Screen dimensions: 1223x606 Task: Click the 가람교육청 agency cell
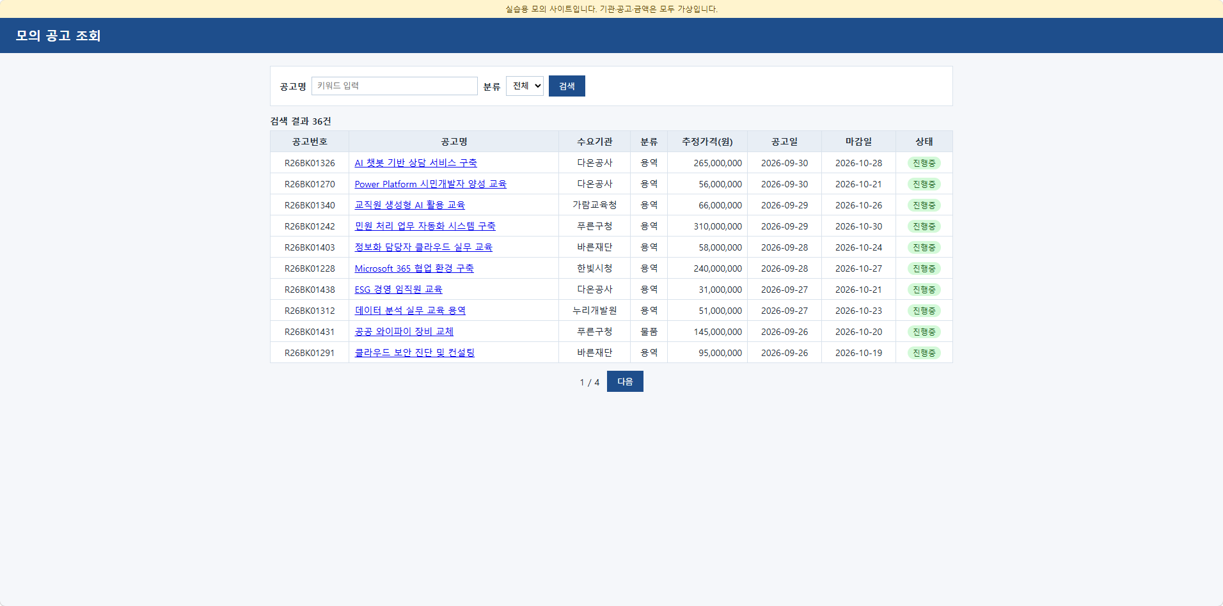point(595,205)
